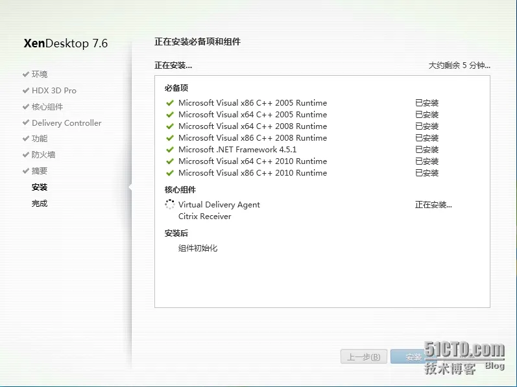Click the 正在安装必备项和组件 page title
The height and width of the screenshot is (387, 517).
click(x=197, y=42)
